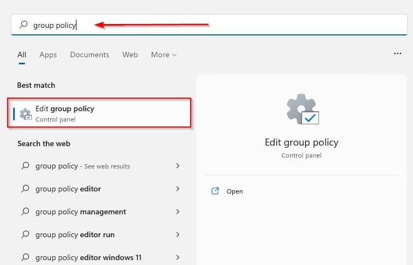Expand the More filter dropdown
The height and width of the screenshot is (265, 413).
point(163,55)
